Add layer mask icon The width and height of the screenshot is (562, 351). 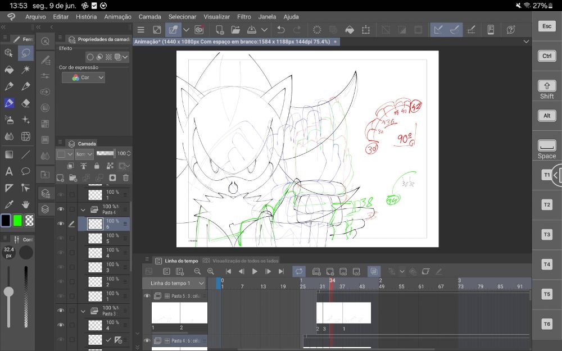112,177
